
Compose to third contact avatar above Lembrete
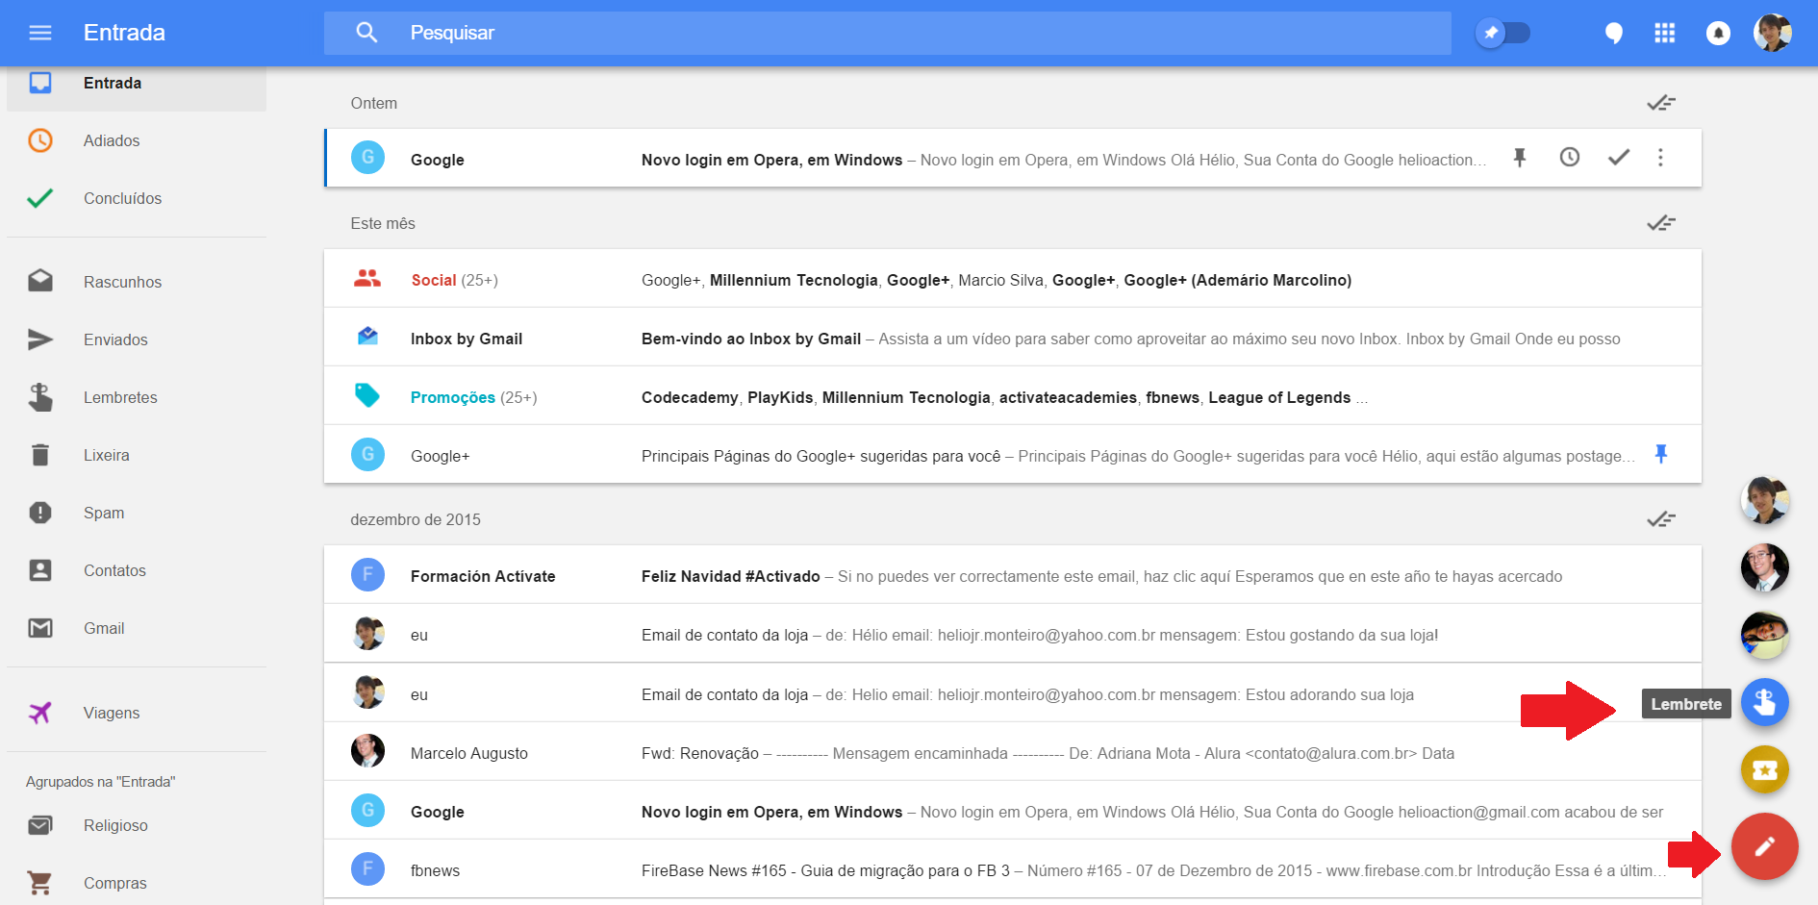(1764, 635)
